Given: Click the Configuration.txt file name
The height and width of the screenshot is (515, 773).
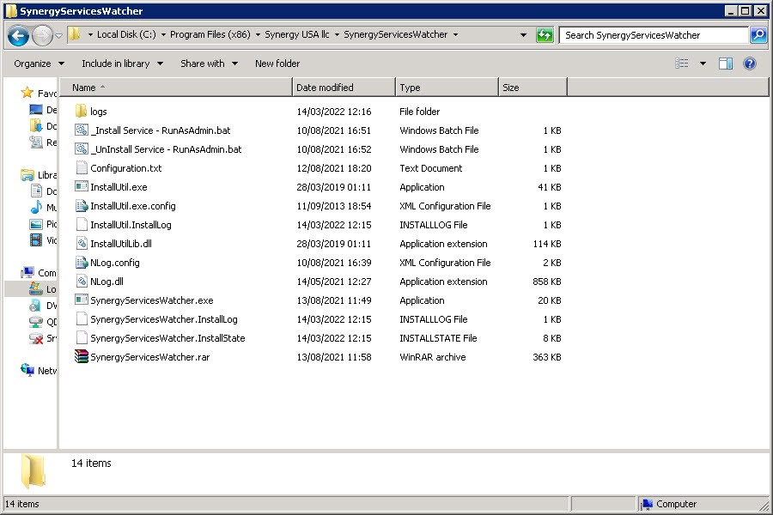Looking at the screenshot, I should (x=125, y=168).
